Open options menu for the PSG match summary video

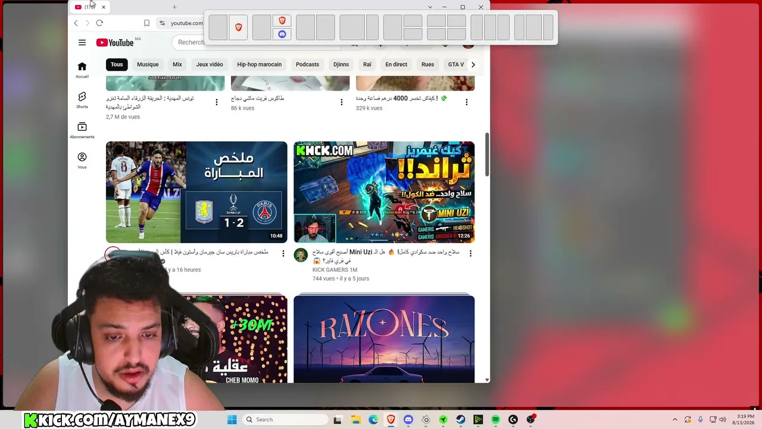[283, 254]
